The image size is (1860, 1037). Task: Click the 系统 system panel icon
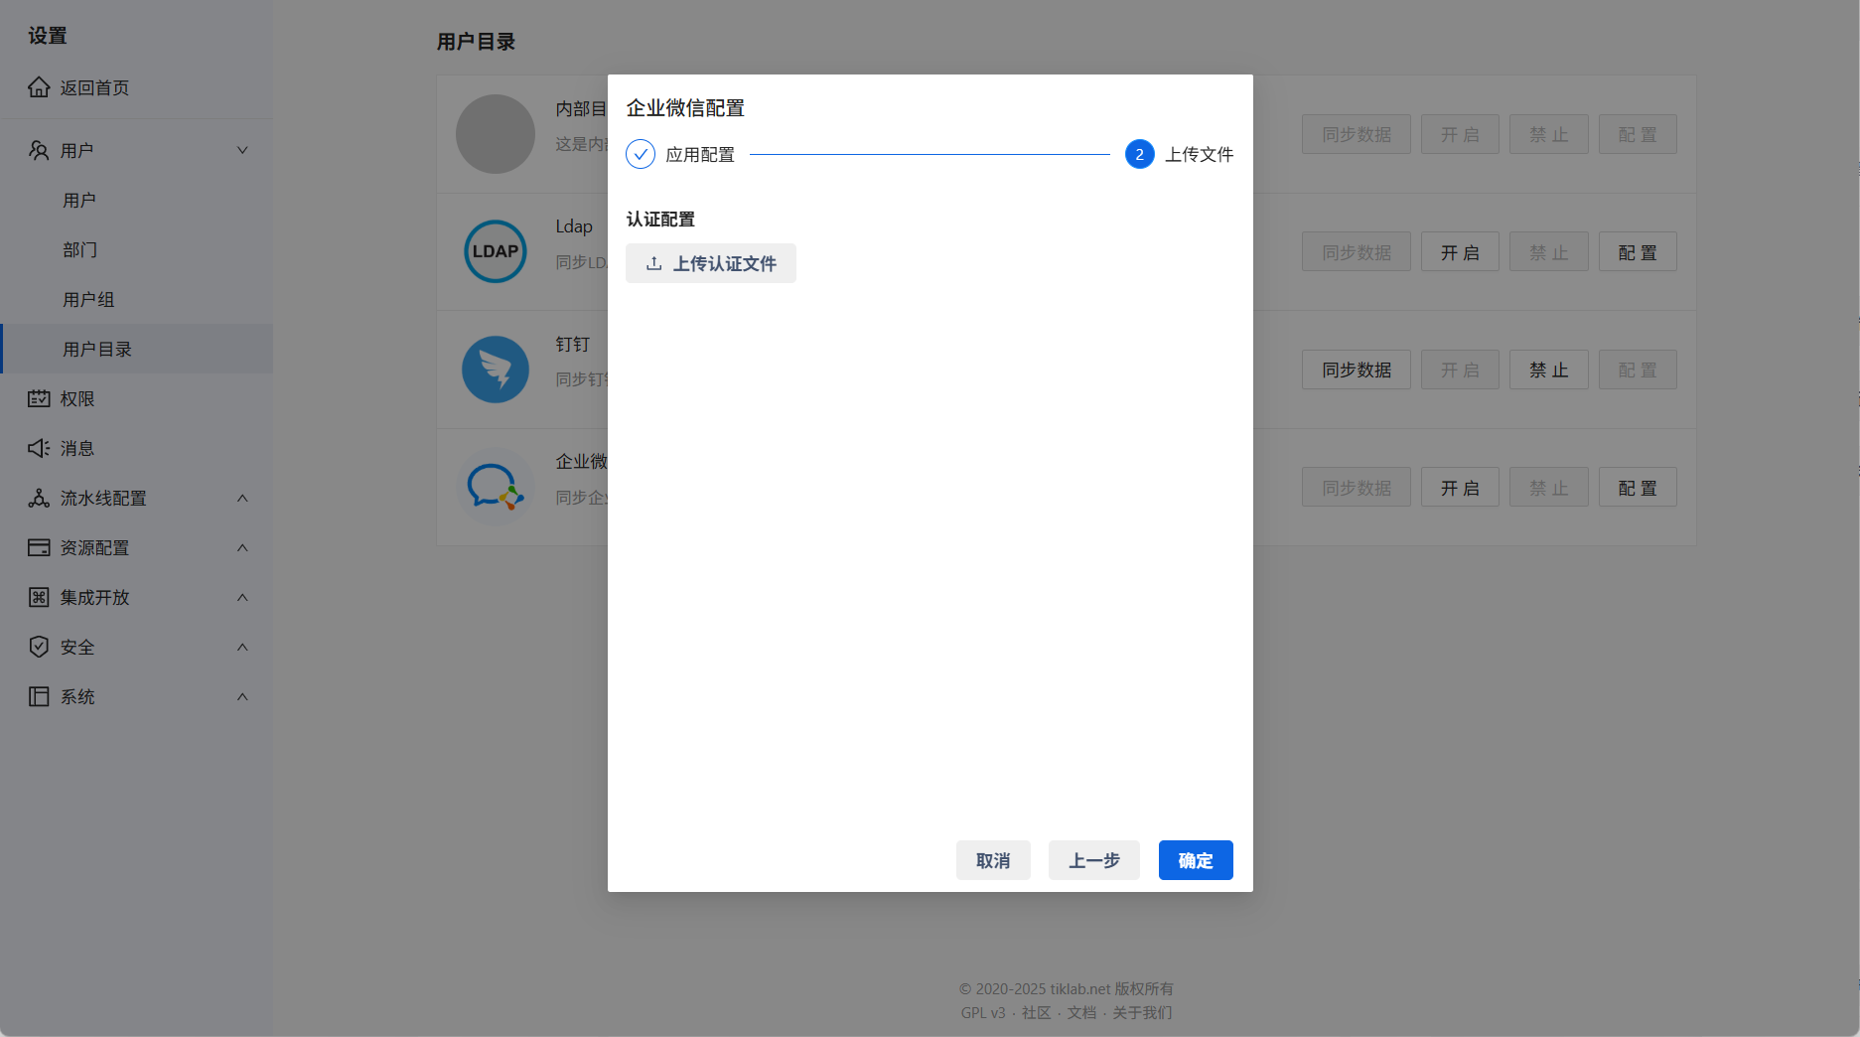[39, 696]
